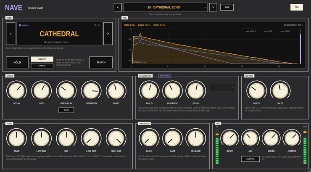Click the input level meter
Viewport: 311px width, 172px height.
[x=217, y=146]
